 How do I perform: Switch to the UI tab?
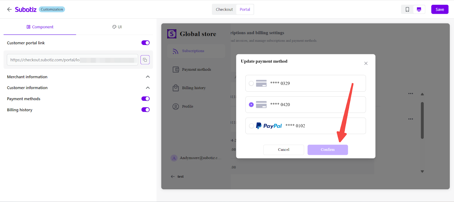117,27
